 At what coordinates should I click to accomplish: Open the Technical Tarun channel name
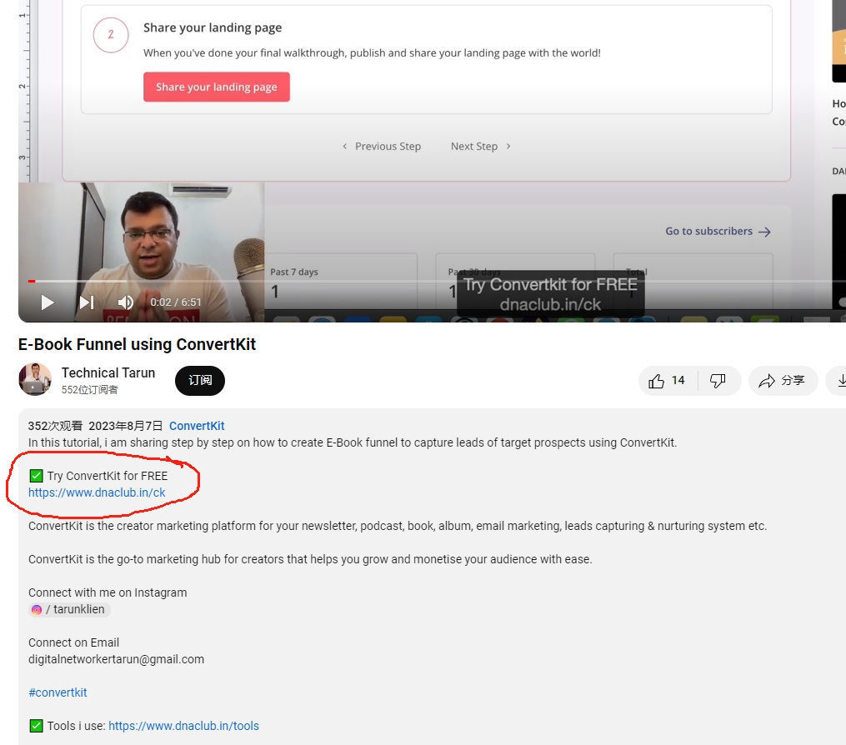click(108, 372)
